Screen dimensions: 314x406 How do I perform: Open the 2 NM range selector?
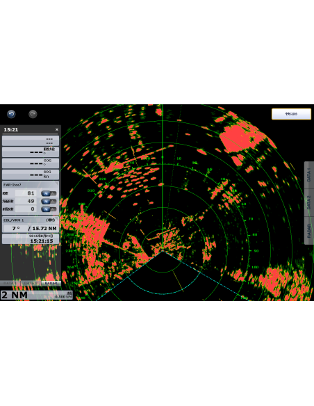click(36, 295)
